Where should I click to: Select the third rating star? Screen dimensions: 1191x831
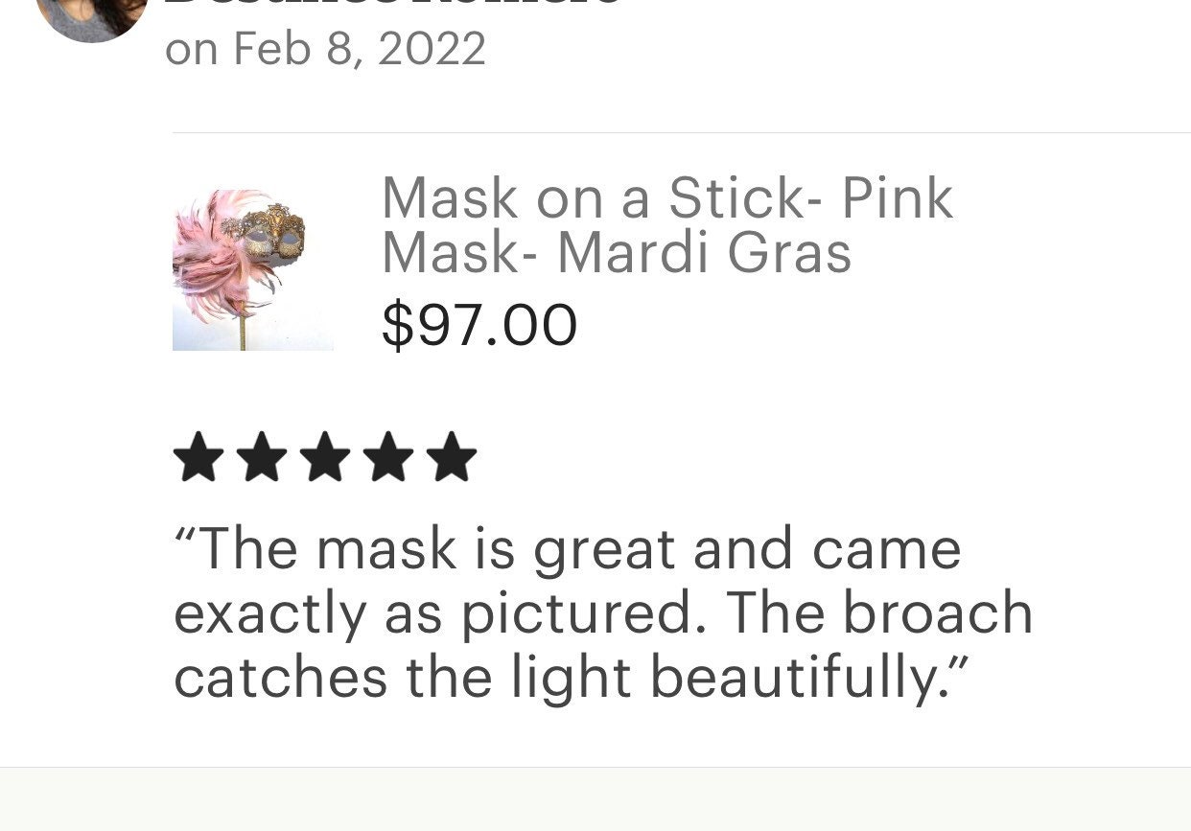click(325, 457)
